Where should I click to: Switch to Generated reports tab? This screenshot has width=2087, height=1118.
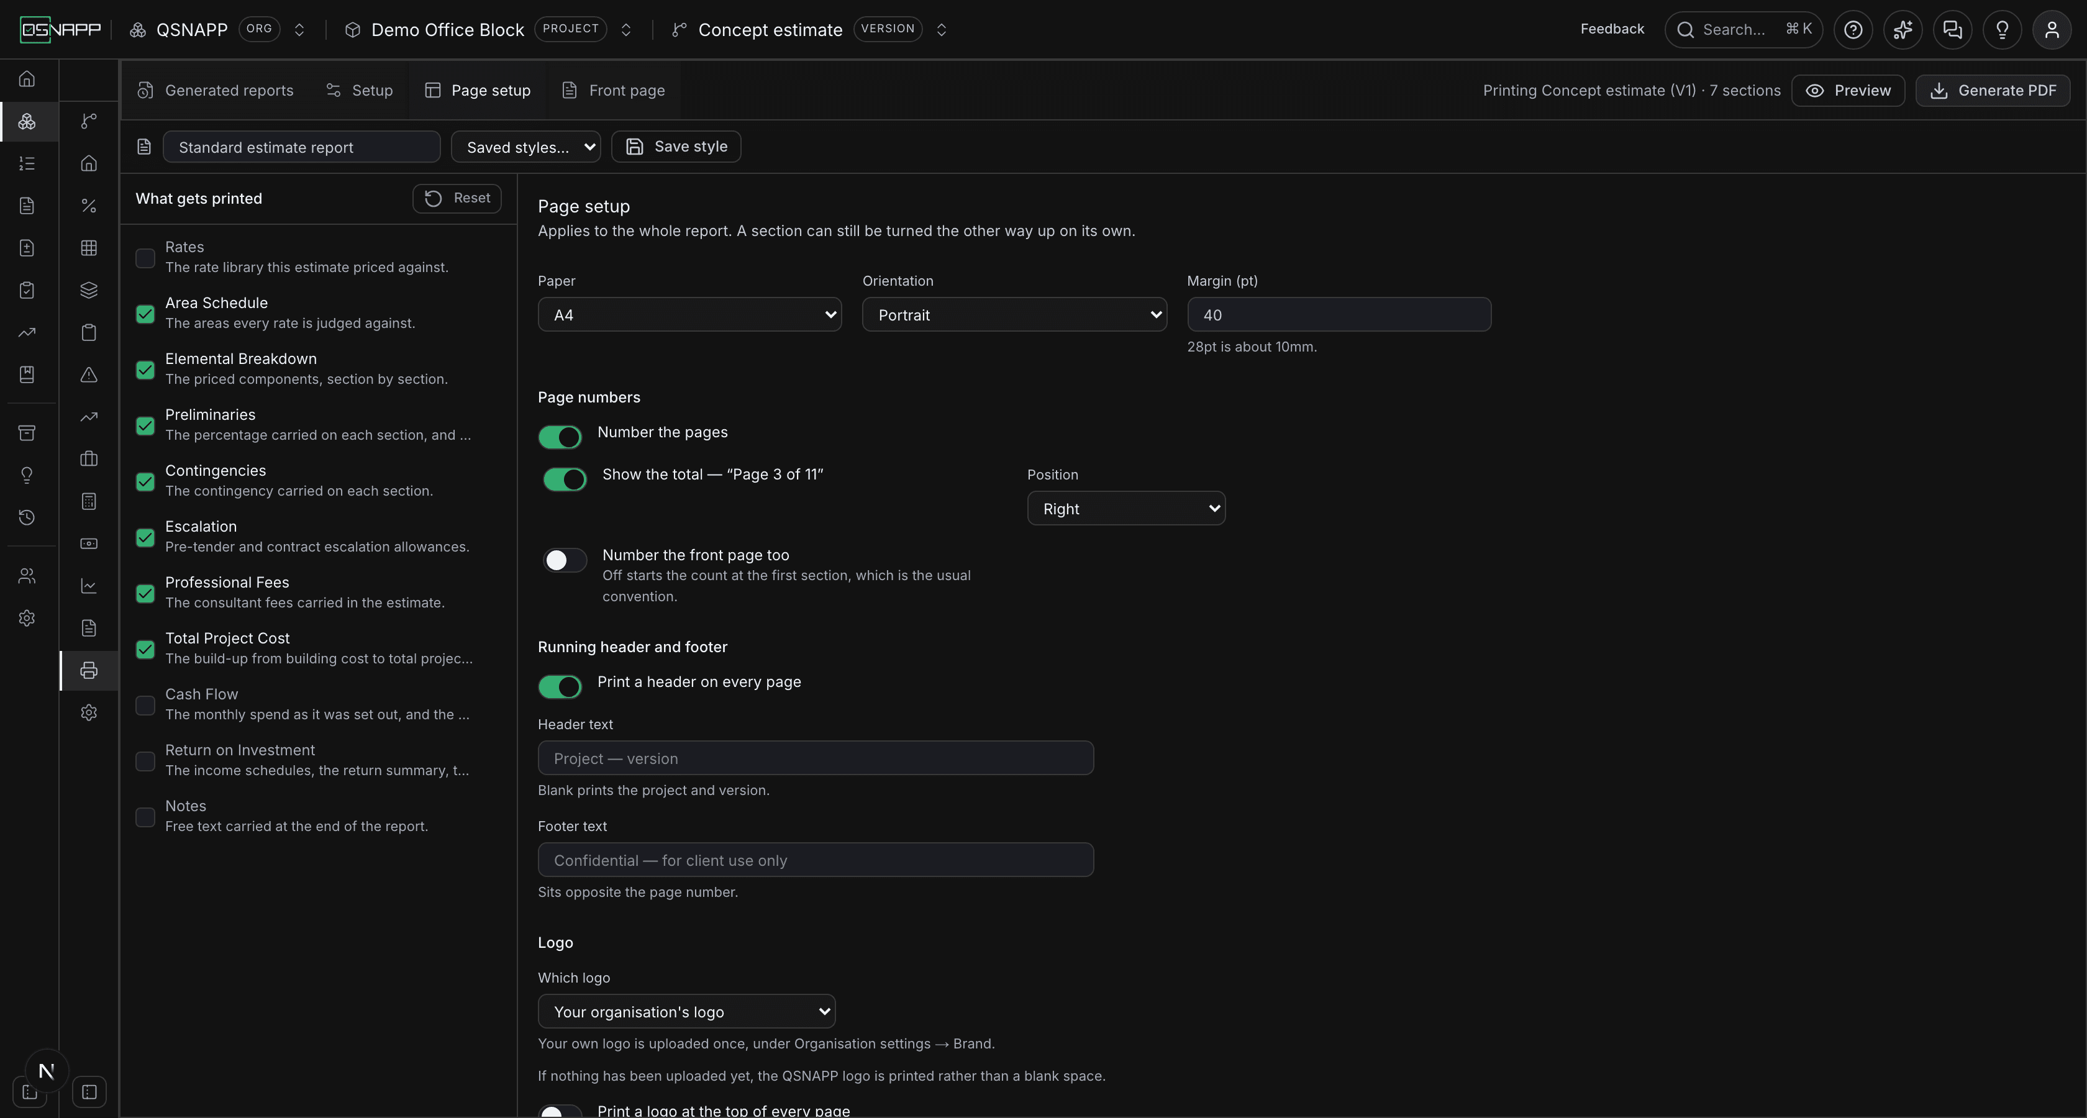(x=215, y=90)
